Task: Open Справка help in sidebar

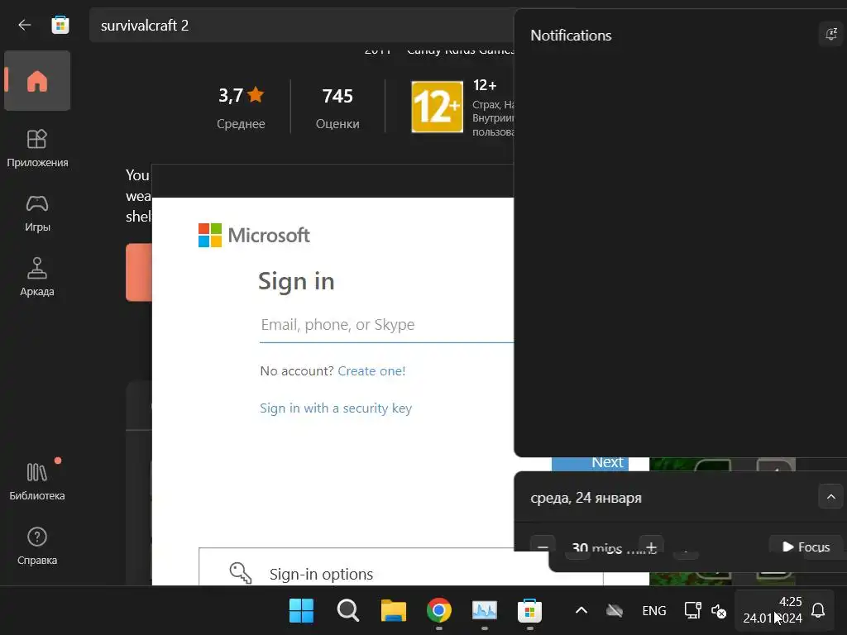Action: point(37,547)
